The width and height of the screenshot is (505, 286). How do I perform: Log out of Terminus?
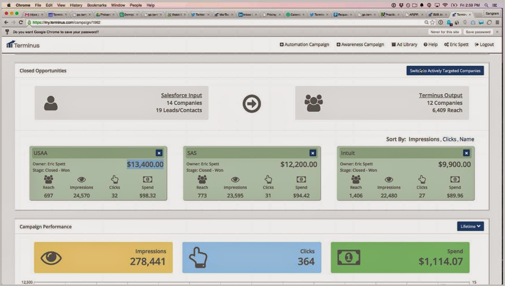pos(484,44)
